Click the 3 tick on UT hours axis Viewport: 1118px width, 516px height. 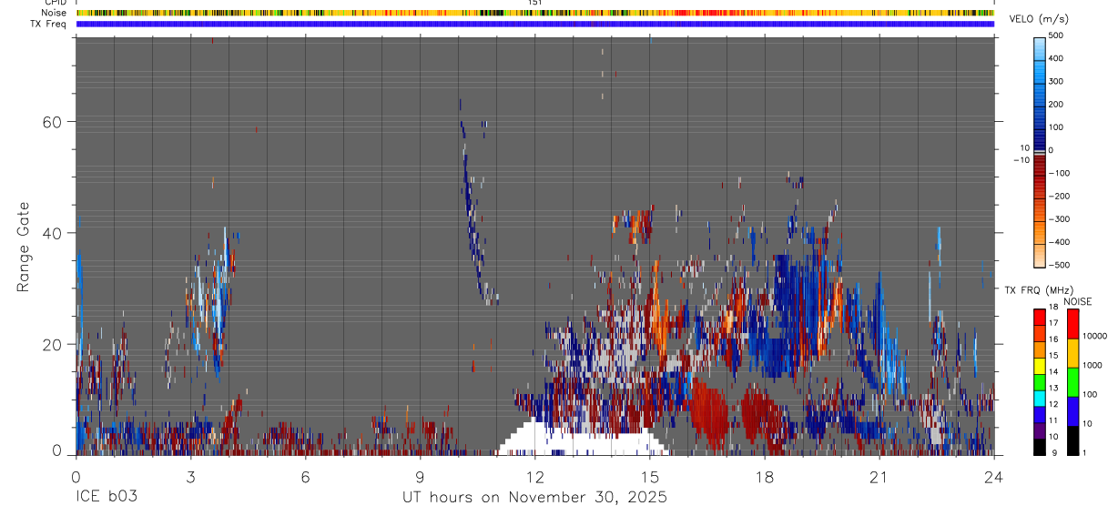(x=190, y=476)
